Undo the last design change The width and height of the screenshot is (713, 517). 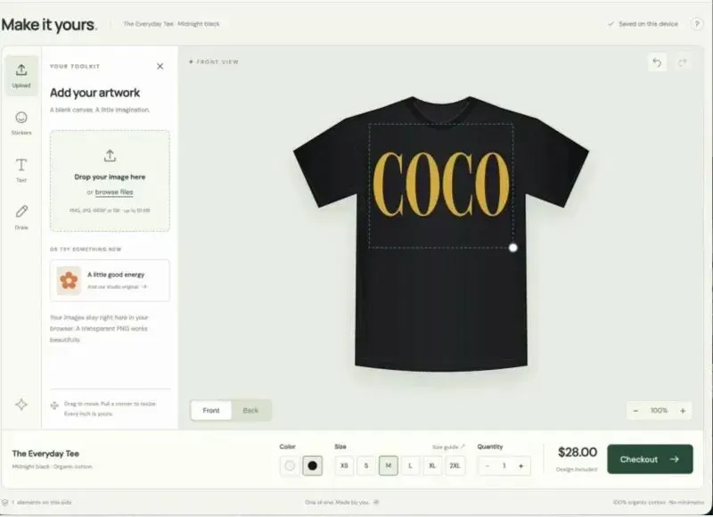pos(657,62)
